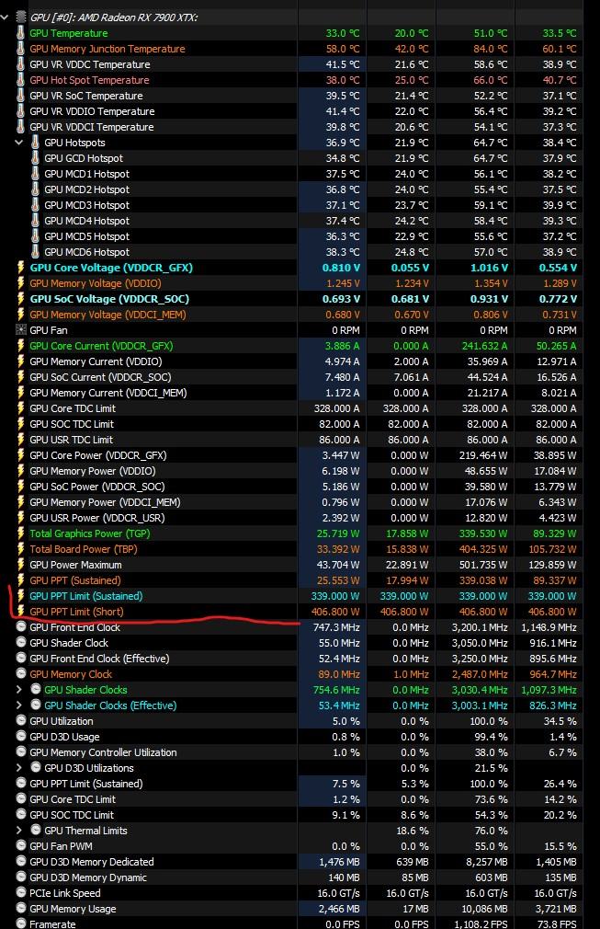Image resolution: width=600 pixels, height=929 pixels.
Task: Click the 16.0 GT/s current PCIe link speed
Action: pyautogui.click(x=338, y=893)
